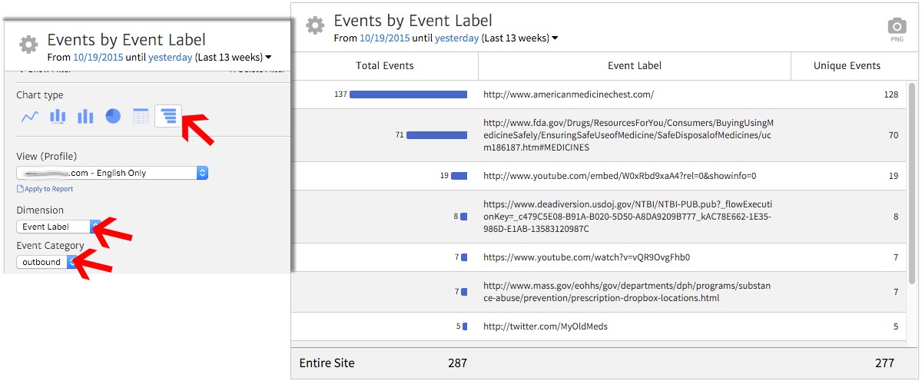This screenshot has width=922, height=381.
Task: Click the yesterday end date link in results widget
Action: click(456, 38)
